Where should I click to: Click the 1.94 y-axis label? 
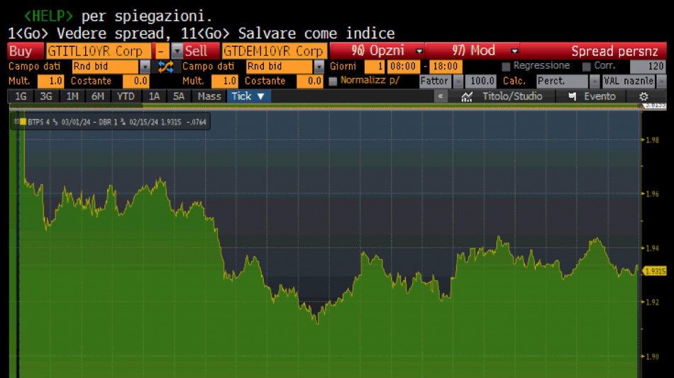coord(652,248)
